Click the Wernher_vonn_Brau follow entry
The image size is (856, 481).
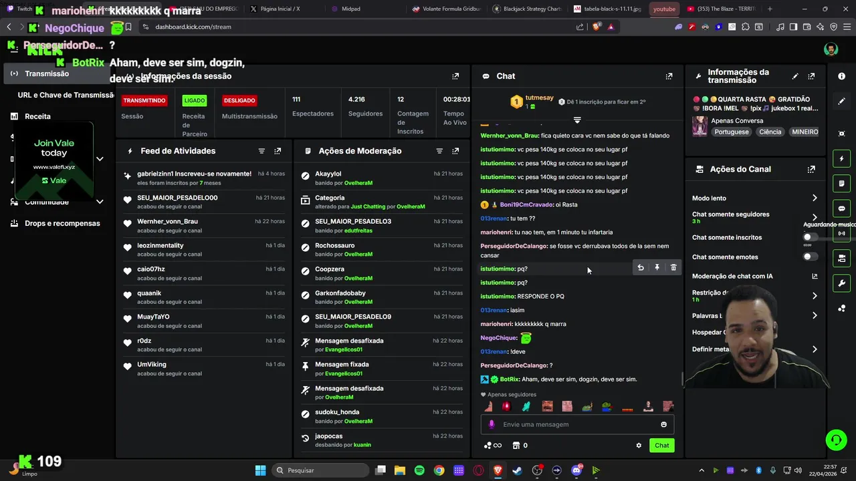[x=204, y=226]
